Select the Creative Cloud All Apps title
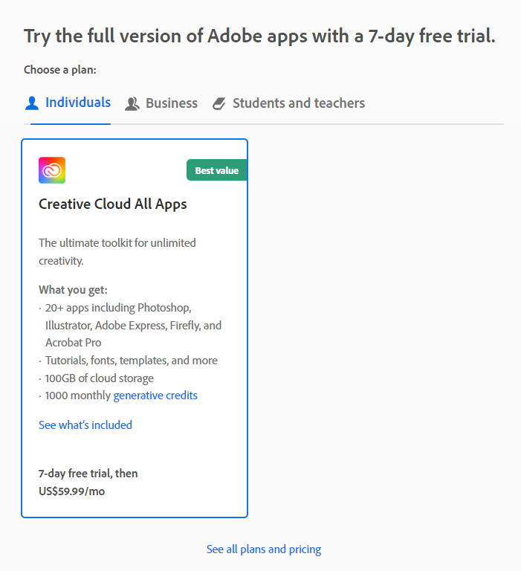The height and width of the screenshot is (571, 521). click(113, 204)
